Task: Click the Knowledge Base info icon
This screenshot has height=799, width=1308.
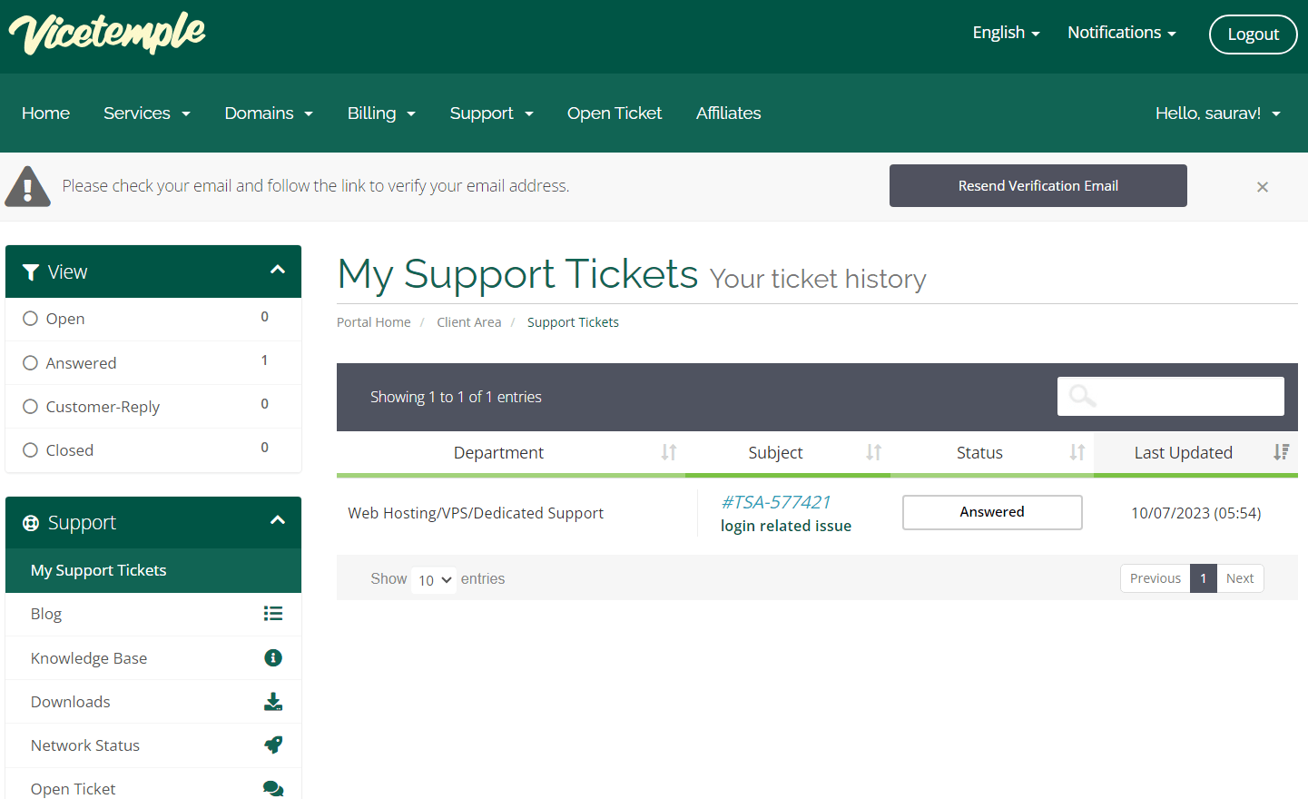Action: (x=273, y=657)
